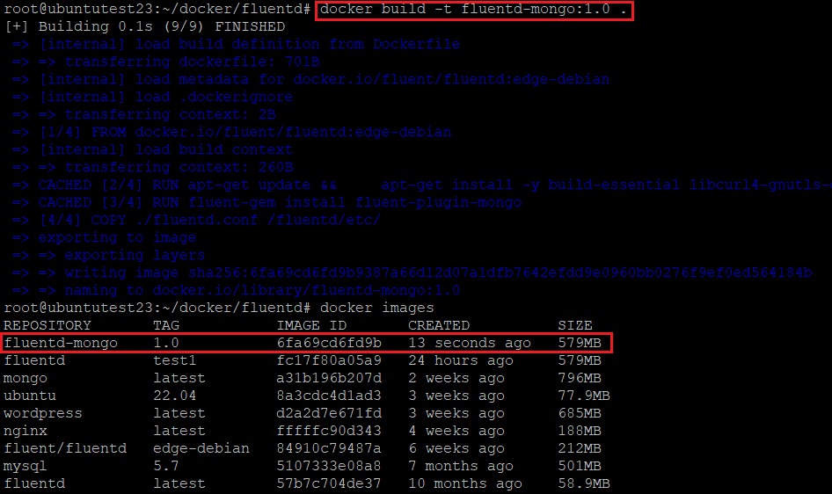Click the TAG column header

166,325
